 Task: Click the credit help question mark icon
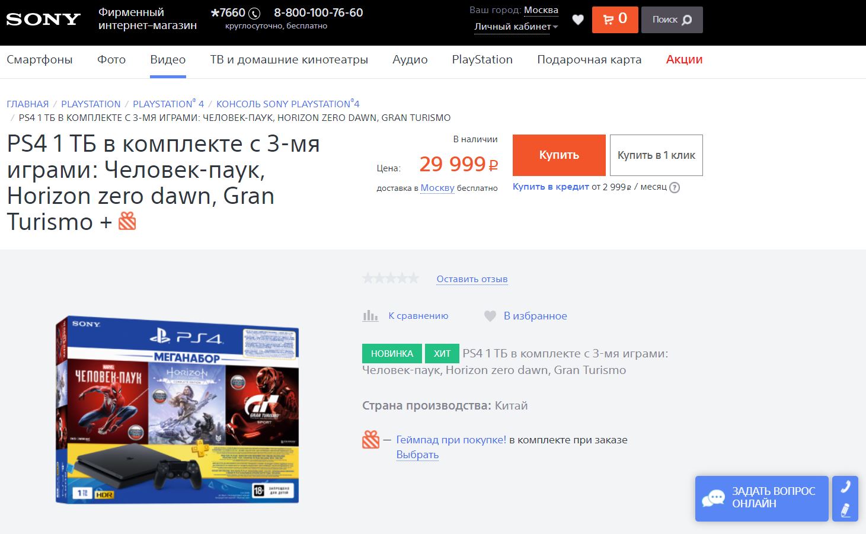675,187
